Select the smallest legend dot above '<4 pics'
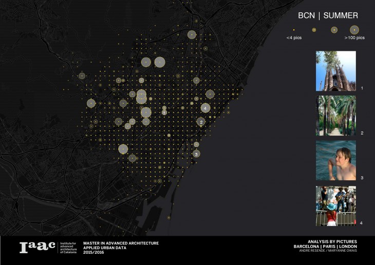 (x=294, y=30)
